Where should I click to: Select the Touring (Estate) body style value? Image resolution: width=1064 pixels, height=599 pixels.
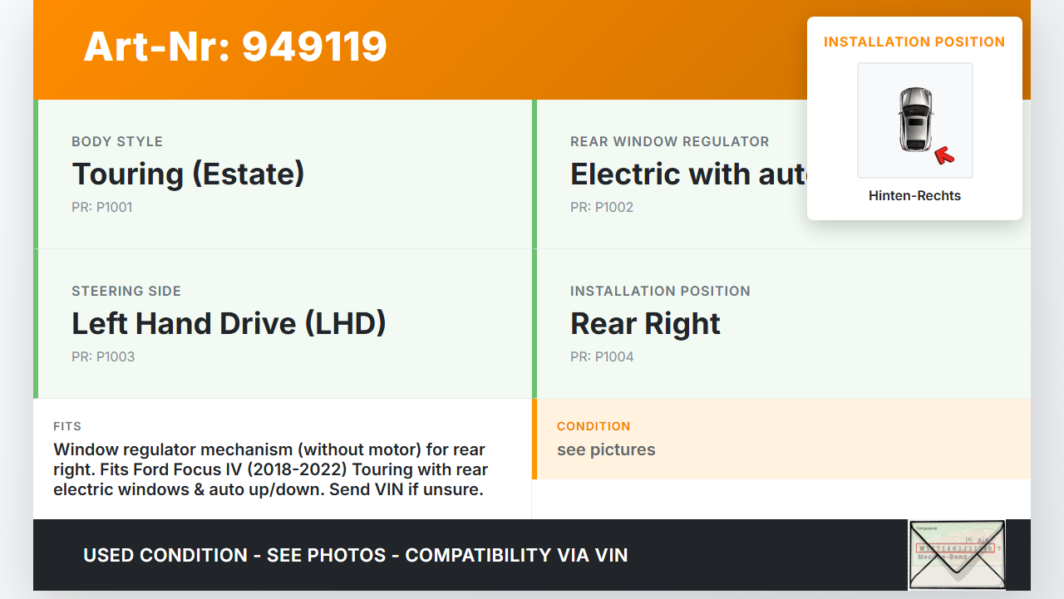[x=188, y=174]
